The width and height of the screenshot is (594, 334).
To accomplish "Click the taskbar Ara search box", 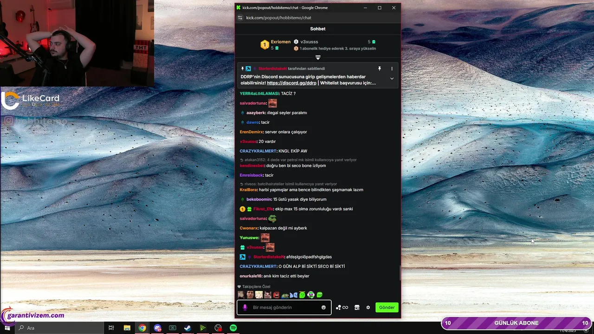I will 60,328.
